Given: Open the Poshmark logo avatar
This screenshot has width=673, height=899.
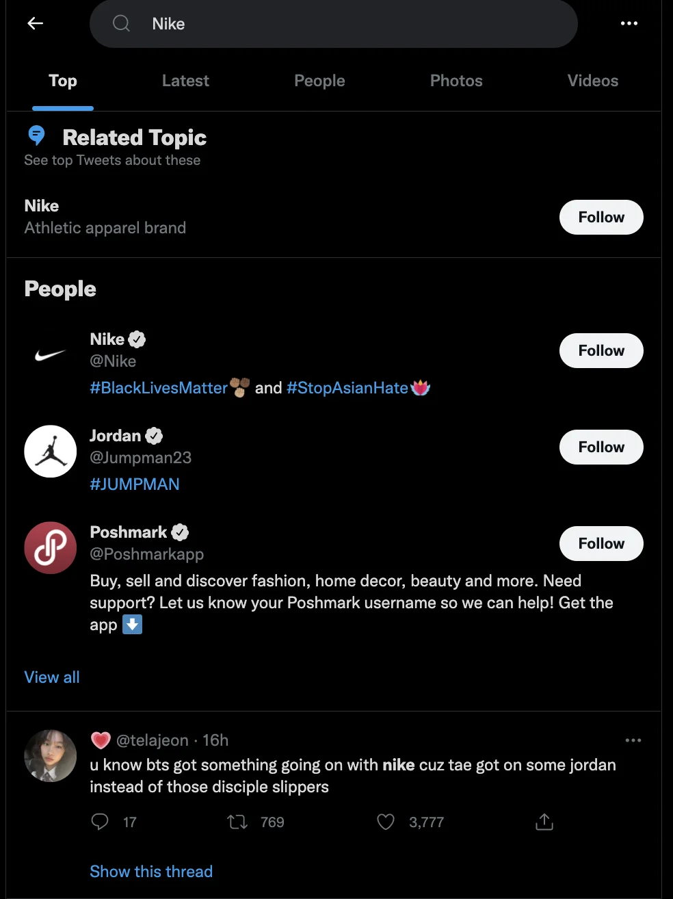Looking at the screenshot, I should [x=51, y=548].
